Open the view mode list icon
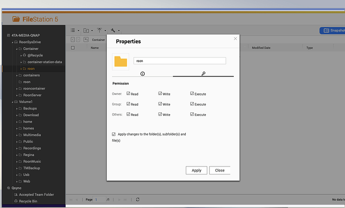The height and width of the screenshot is (208, 345). click(73, 30)
